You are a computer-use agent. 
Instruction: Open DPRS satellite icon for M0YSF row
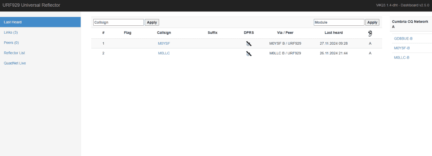249,43
